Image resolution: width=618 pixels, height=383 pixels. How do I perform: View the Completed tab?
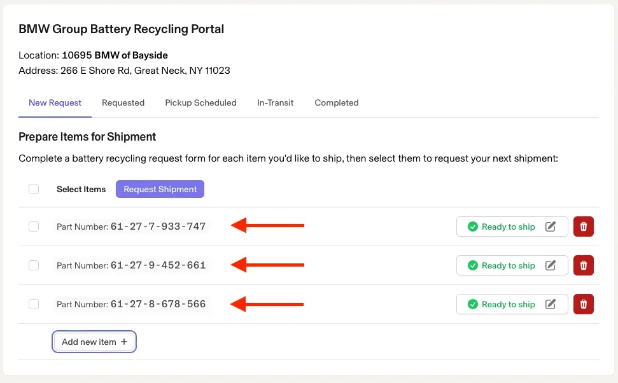pyautogui.click(x=337, y=103)
